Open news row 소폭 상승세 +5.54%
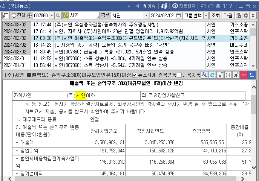 pyautogui.click(x=126, y=65)
